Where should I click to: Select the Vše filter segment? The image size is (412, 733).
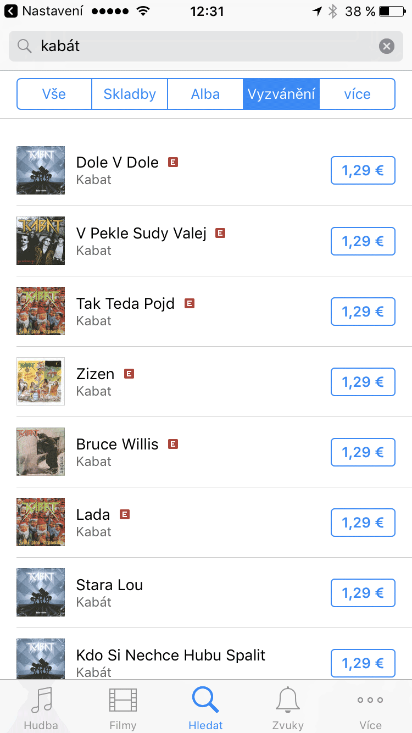pos(54,94)
